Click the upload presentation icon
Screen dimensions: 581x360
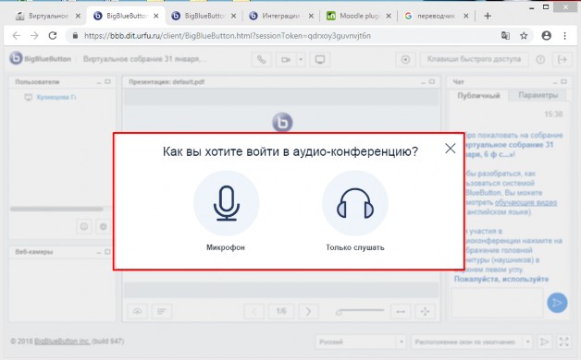click(138, 311)
